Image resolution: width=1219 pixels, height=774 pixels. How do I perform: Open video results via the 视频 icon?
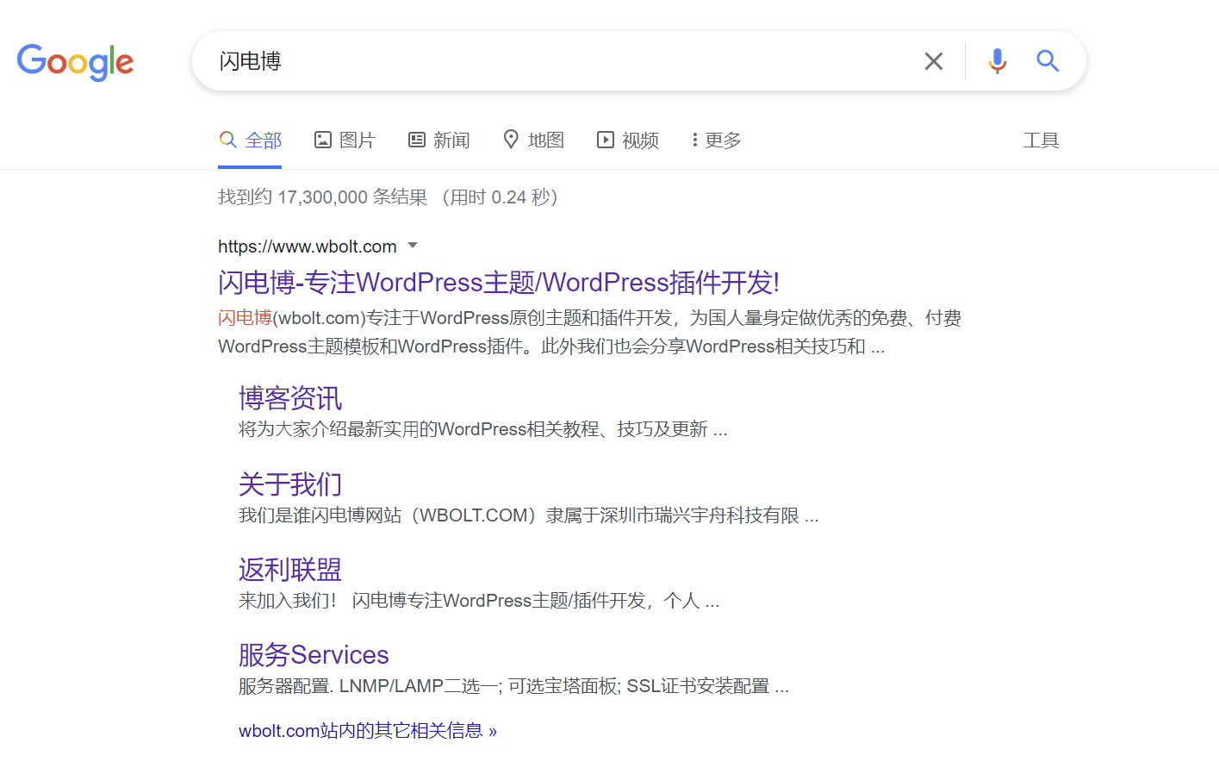606,139
